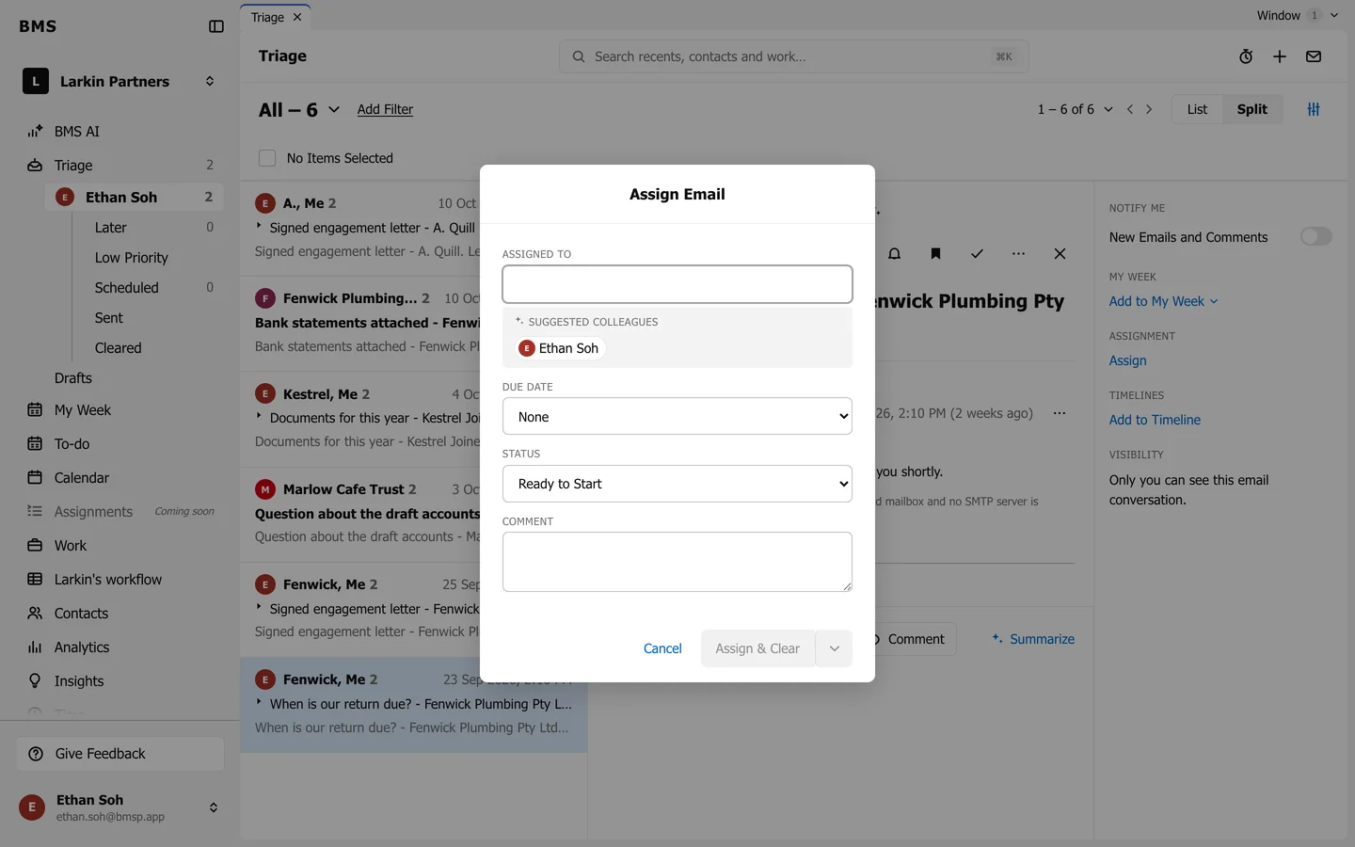The height and width of the screenshot is (847, 1355).
Task: Close the email preview pane
Action: coord(1060,254)
